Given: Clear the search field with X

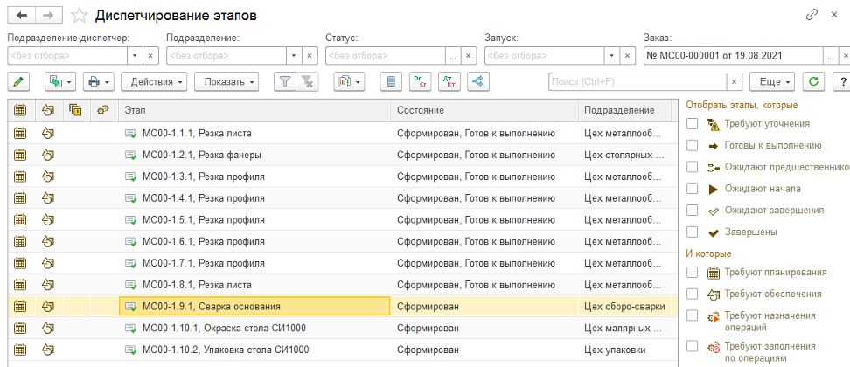Looking at the screenshot, I should [734, 82].
